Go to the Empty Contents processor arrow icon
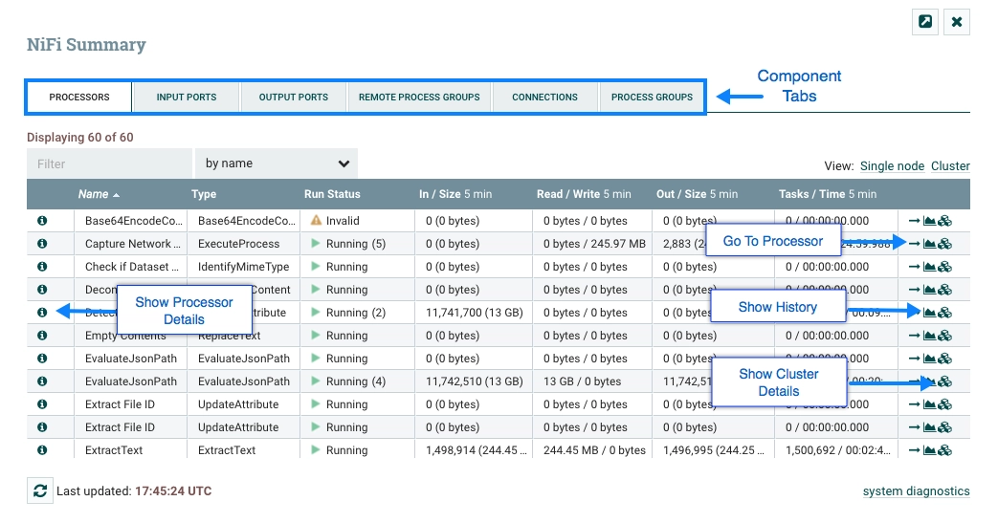 [x=914, y=336]
